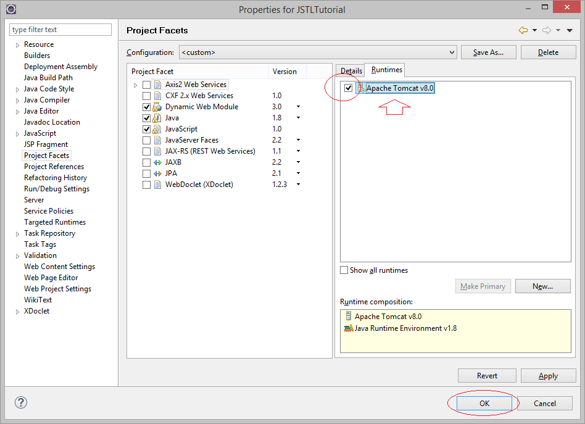Uncheck the Java facet checkbox
The height and width of the screenshot is (424, 585).
tap(147, 118)
